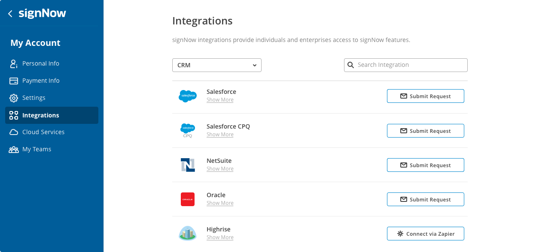Expand Salesforce details with Show More
Image resolution: width=536 pixels, height=252 pixels.
click(x=220, y=99)
